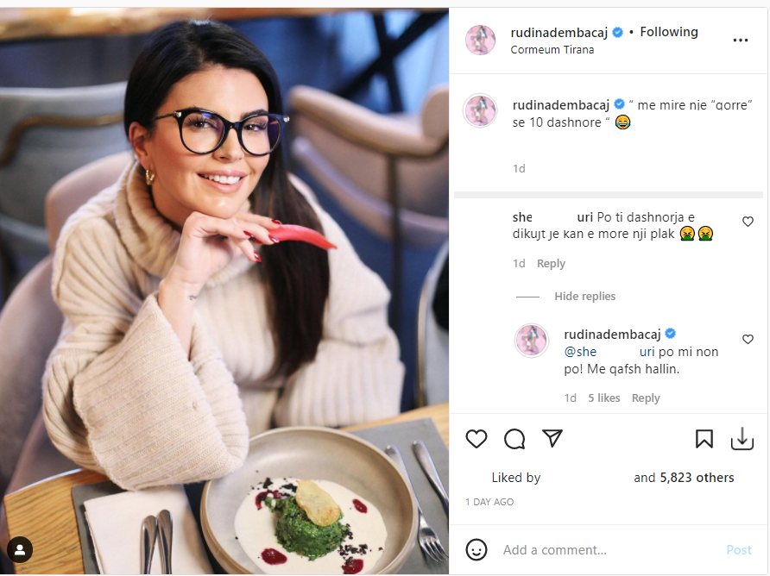Screen dimensions: 770x576
Task: Reply to the 'dashnorja' comment
Action: [x=551, y=264]
